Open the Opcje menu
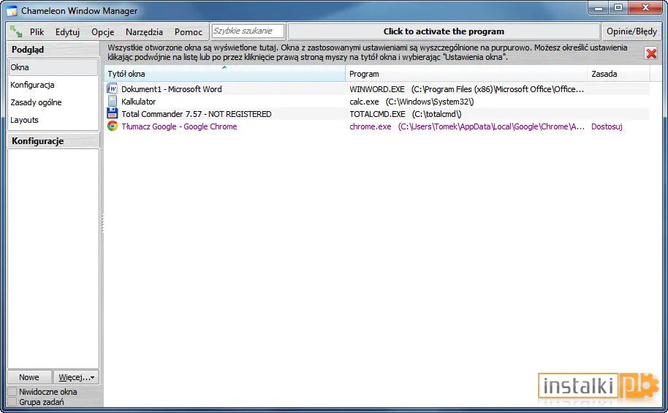The width and height of the screenshot is (668, 413). 102,32
